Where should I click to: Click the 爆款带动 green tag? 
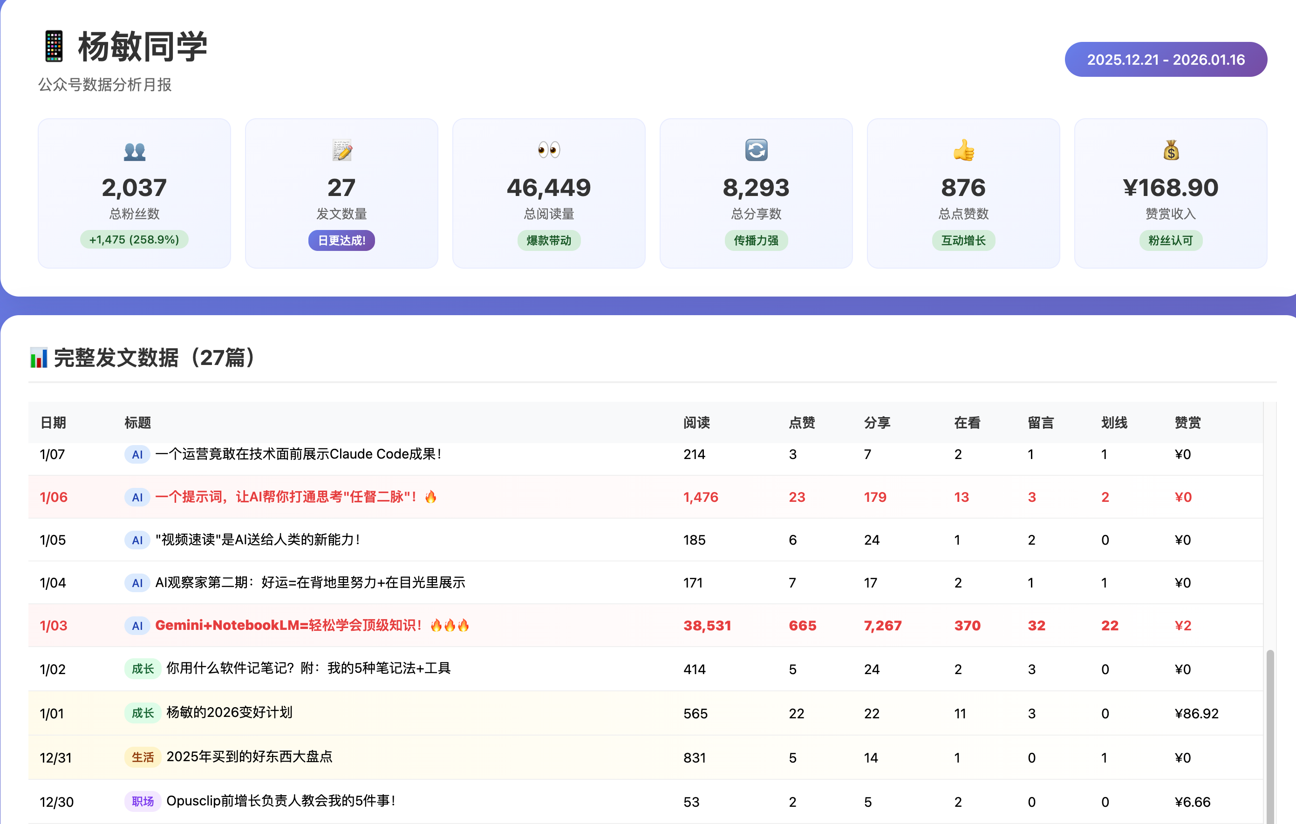(x=549, y=240)
